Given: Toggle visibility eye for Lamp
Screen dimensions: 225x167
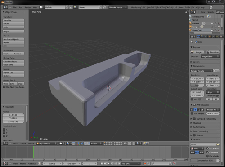Looking at the screenshot, I should pyautogui.click(x=212, y=27).
